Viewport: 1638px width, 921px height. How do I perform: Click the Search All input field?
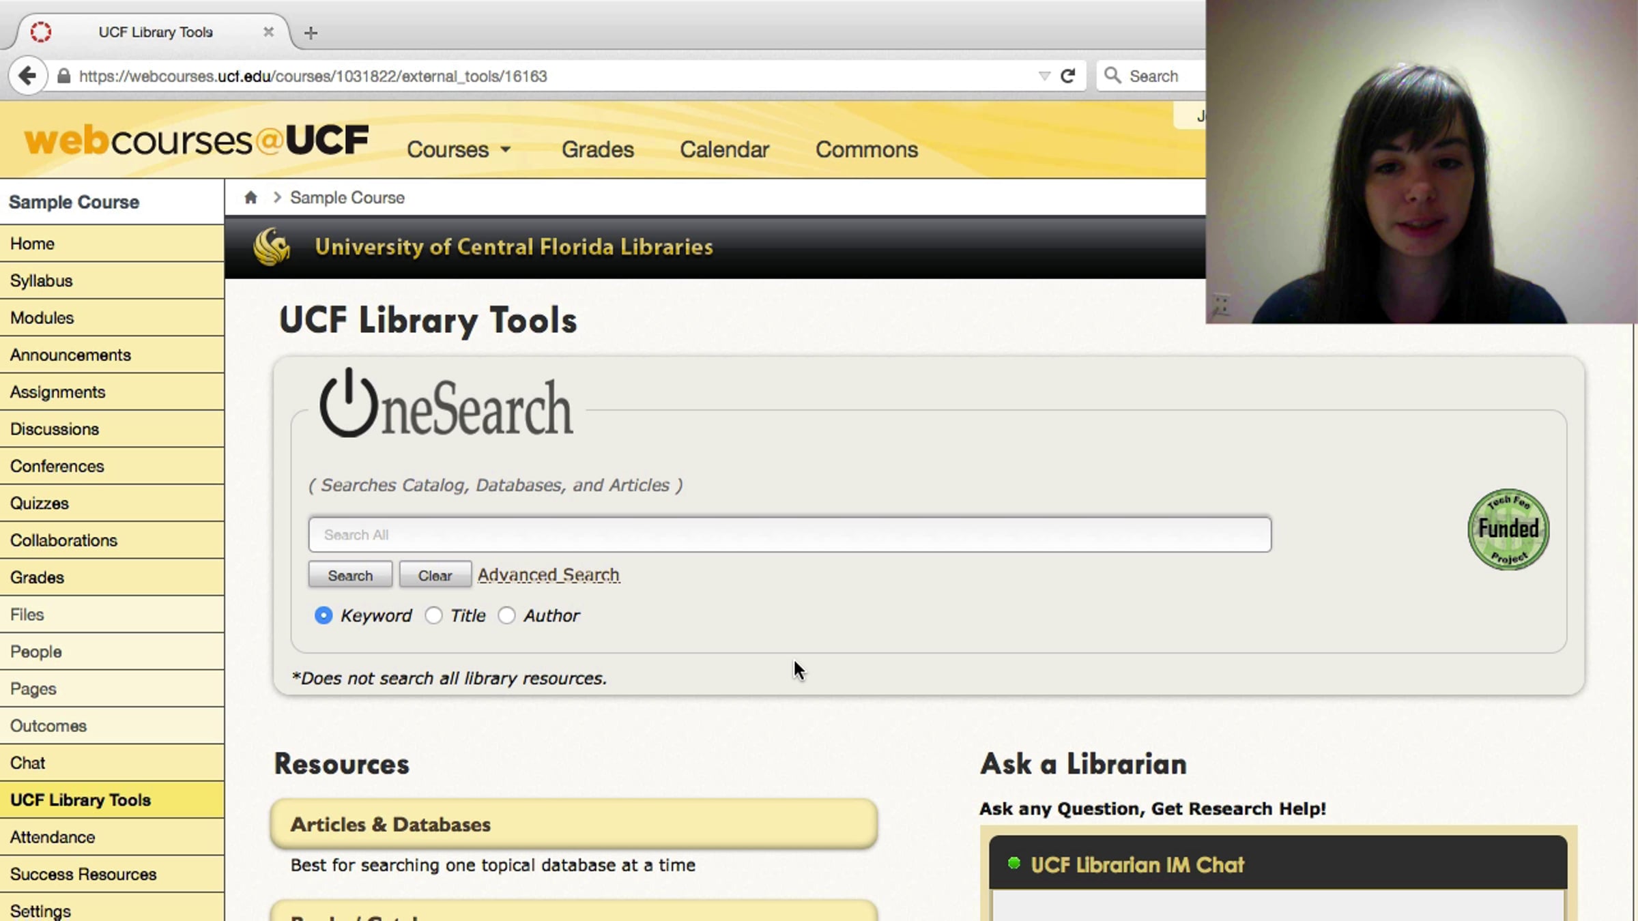[x=789, y=535]
